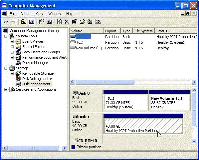The width and height of the screenshot is (199, 160).
Task: Select Device Manager in the tree
Action: (35, 63)
